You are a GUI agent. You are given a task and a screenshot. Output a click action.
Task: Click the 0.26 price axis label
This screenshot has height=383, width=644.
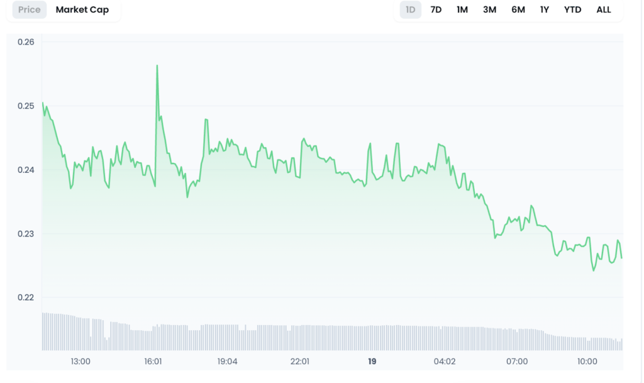(x=26, y=42)
